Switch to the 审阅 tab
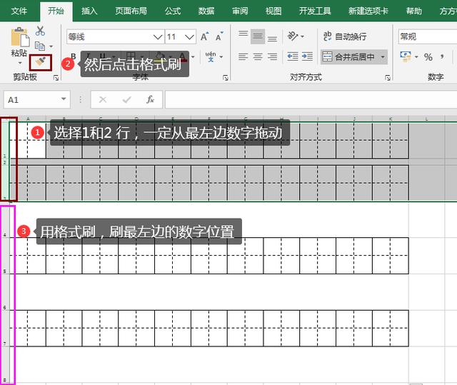This screenshot has height=385, width=457. point(240,11)
